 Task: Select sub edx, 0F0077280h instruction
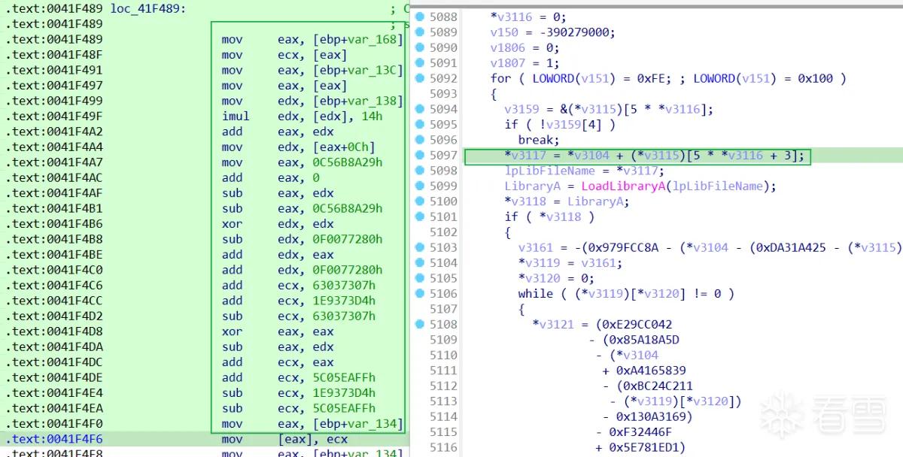tap(302, 240)
